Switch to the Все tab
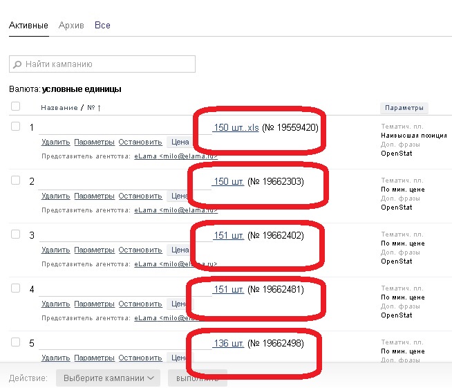The height and width of the screenshot is (388, 452). coord(102,26)
